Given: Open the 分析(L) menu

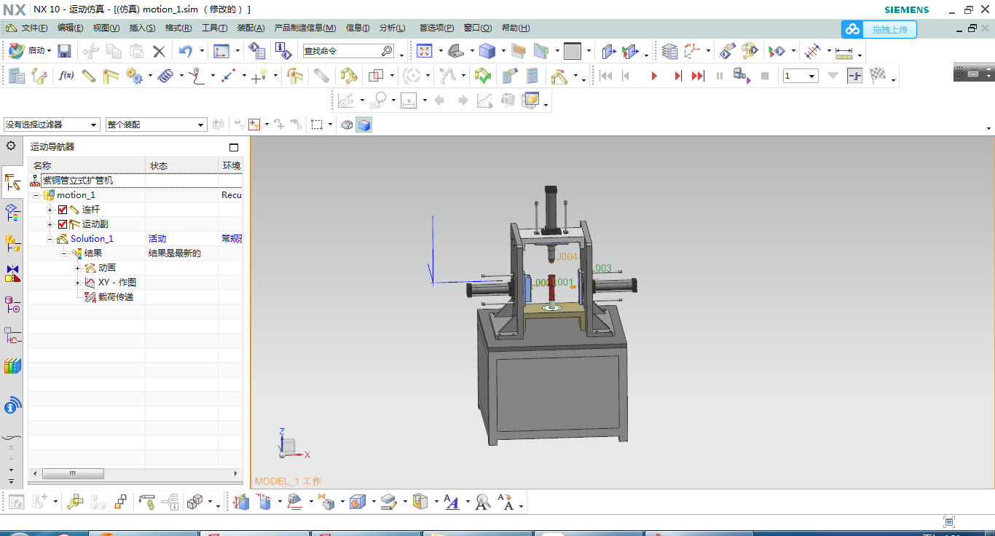Looking at the screenshot, I should tap(392, 28).
